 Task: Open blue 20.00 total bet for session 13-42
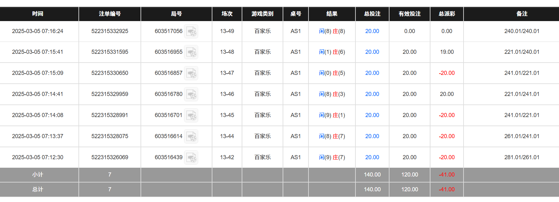(x=372, y=157)
